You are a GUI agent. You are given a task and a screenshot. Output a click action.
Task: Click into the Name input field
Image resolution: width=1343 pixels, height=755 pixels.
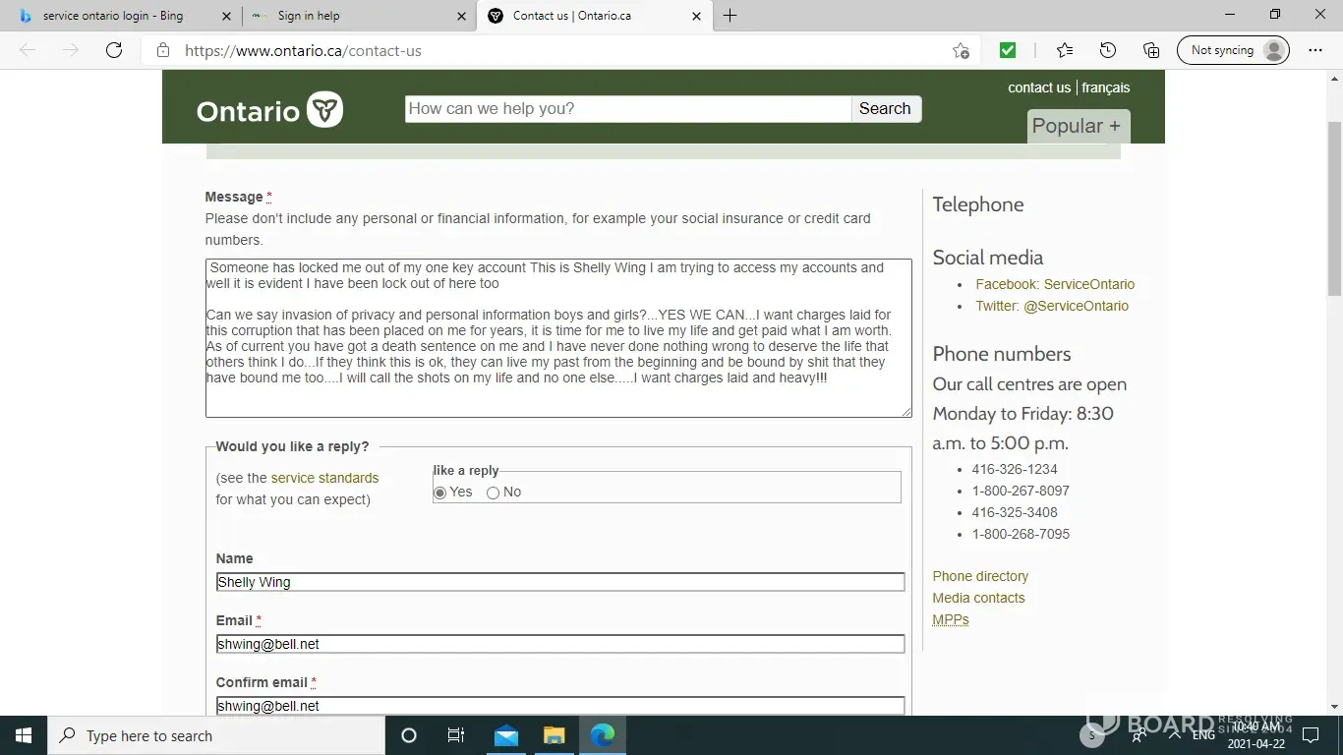(559, 582)
